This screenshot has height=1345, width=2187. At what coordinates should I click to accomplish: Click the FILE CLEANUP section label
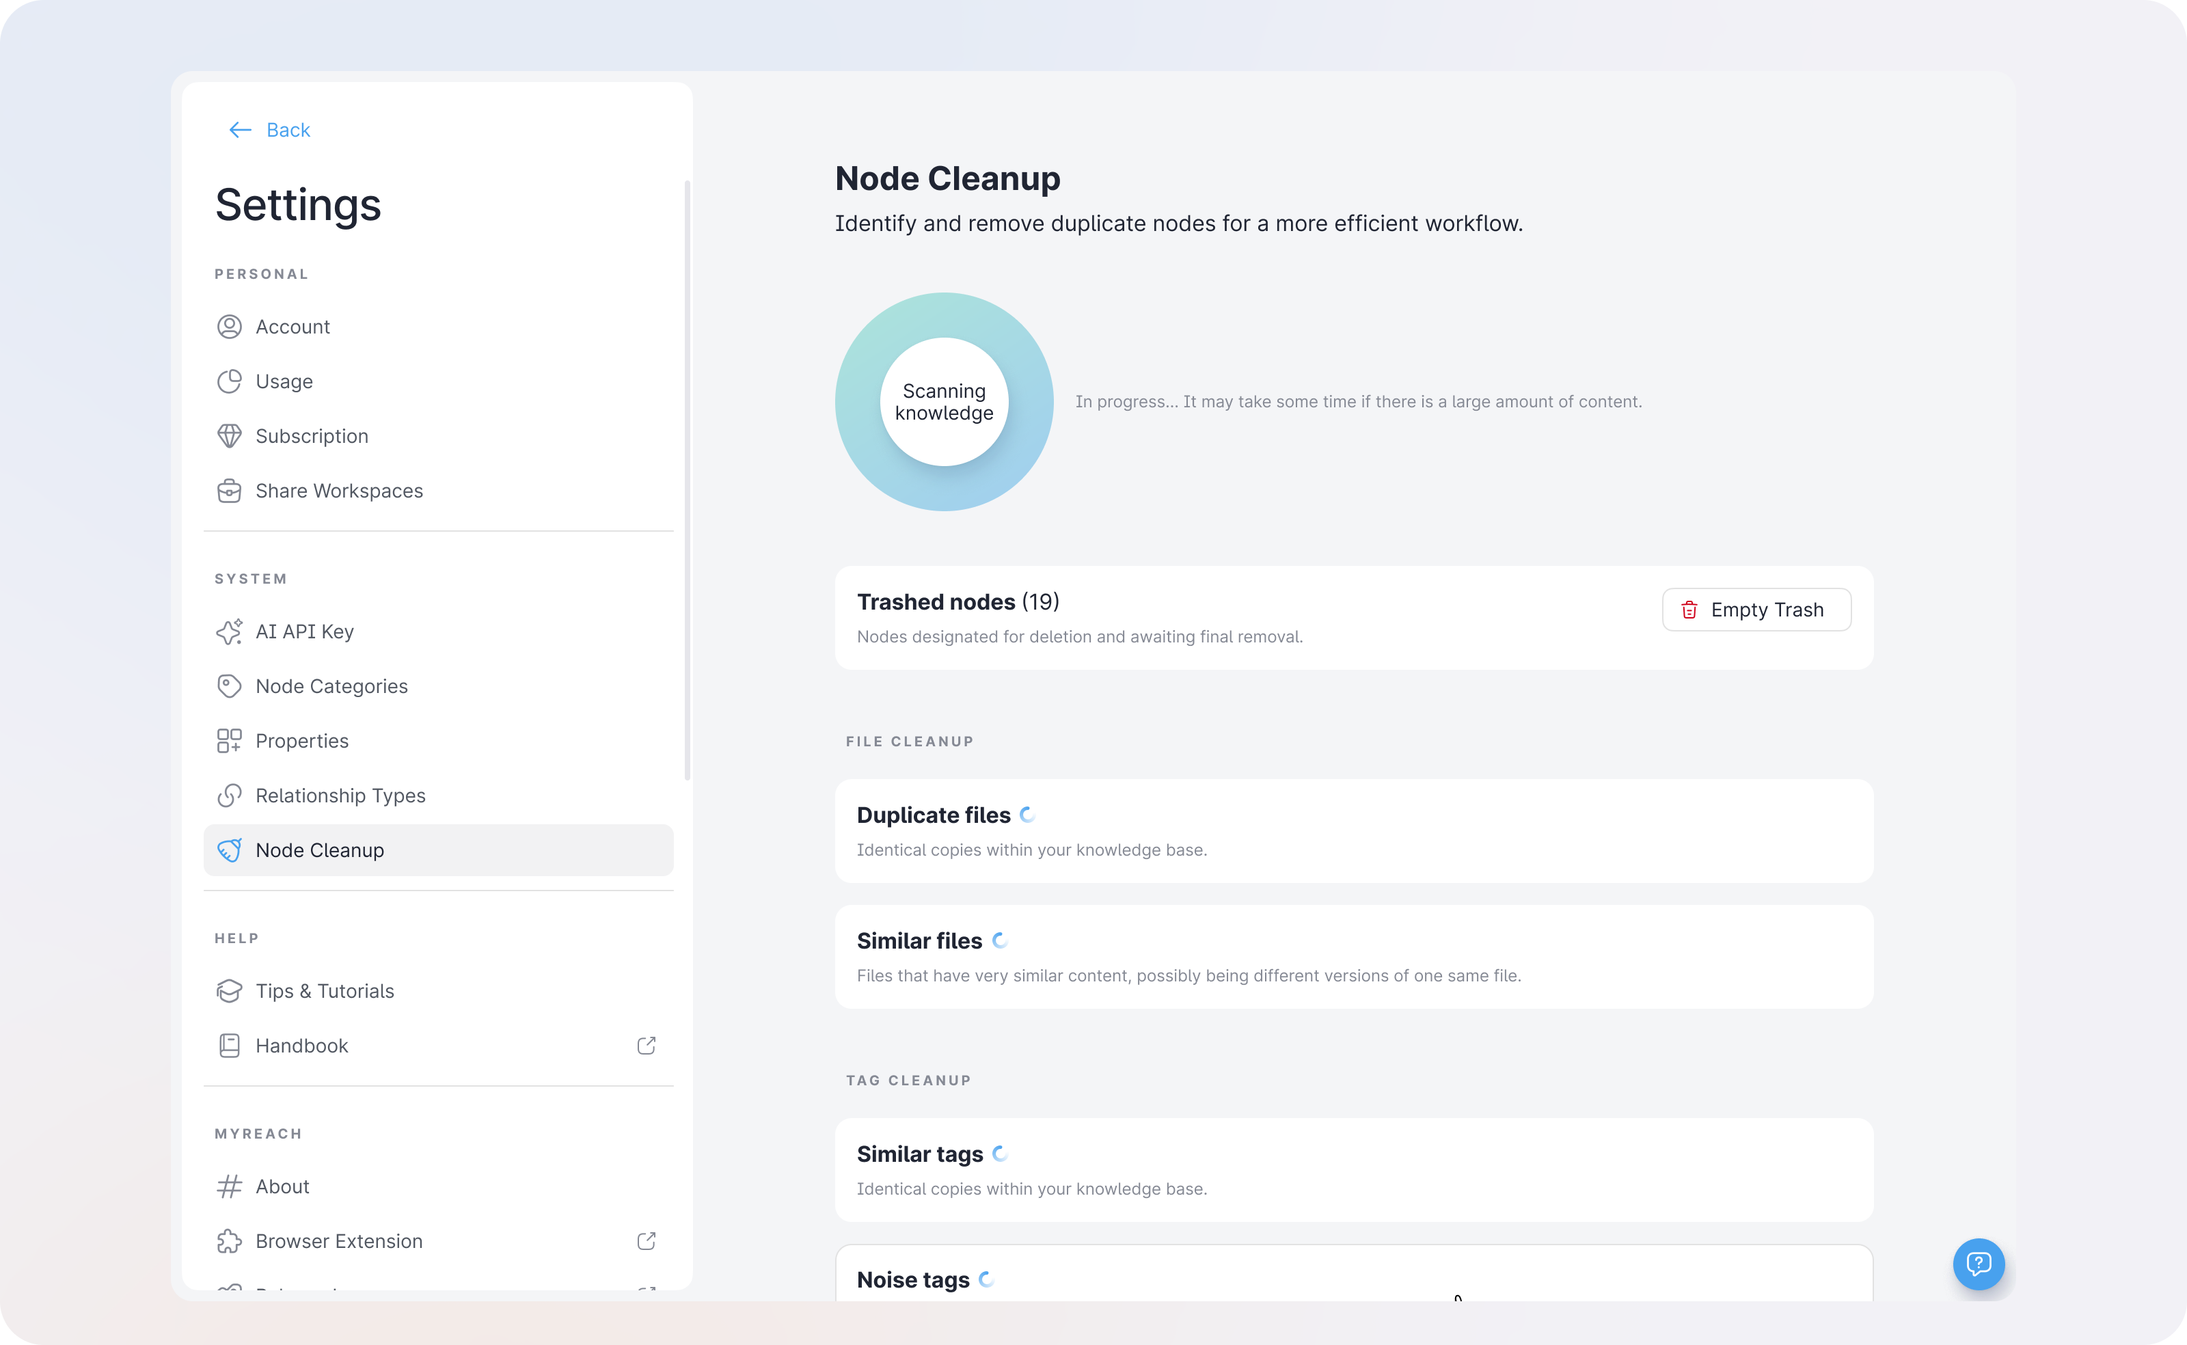pyautogui.click(x=909, y=741)
